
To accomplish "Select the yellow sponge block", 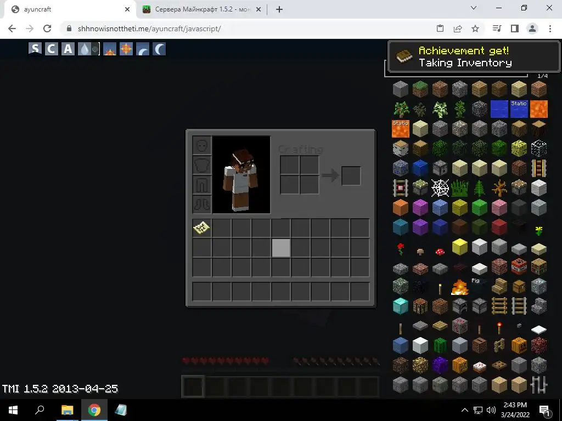I will [519, 148].
